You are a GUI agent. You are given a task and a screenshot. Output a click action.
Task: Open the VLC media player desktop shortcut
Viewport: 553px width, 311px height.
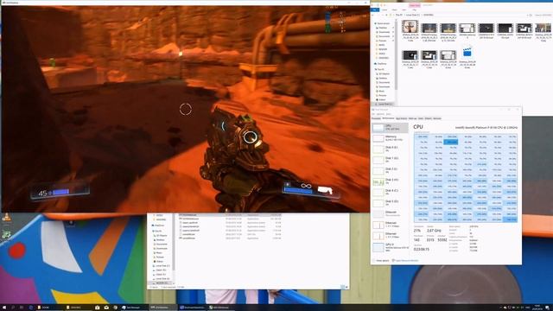click(x=6, y=217)
